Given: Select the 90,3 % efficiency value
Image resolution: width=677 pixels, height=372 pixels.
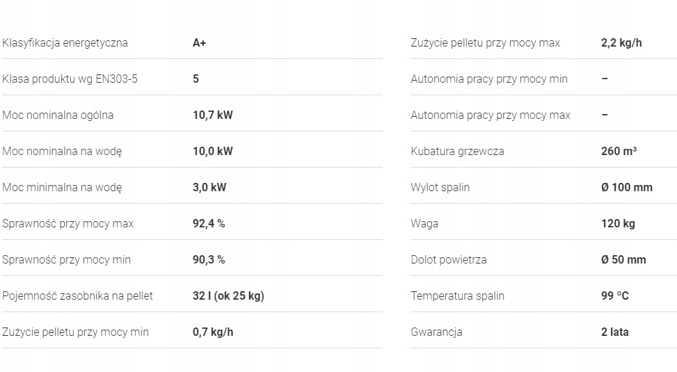Looking at the screenshot, I should coord(209,260).
